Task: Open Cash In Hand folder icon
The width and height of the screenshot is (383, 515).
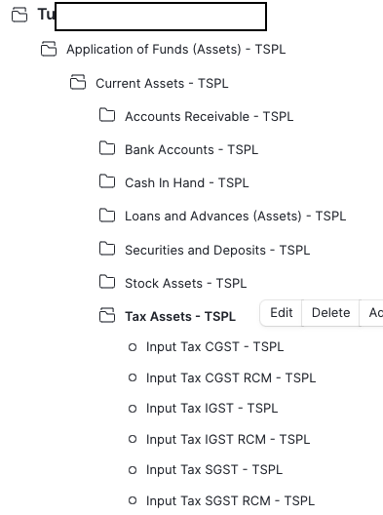Action: pos(107,181)
